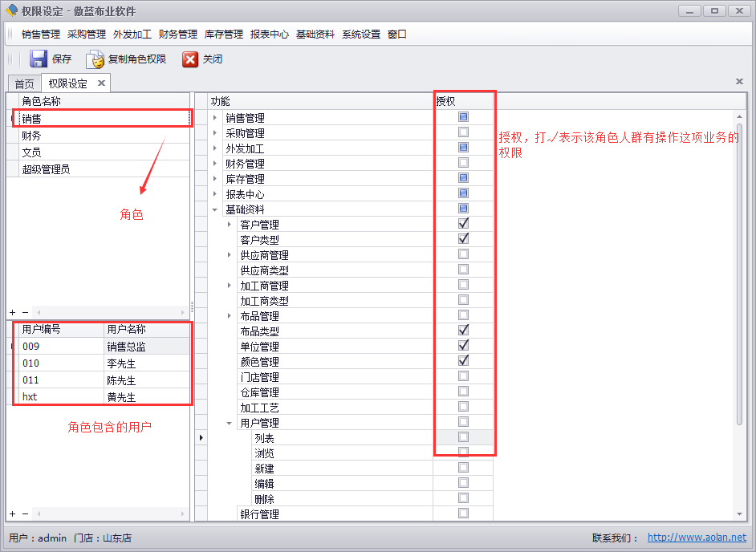The width and height of the screenshot is (756, 552).
Task: Click the minus icon under the user list
Action: pyautogui.click(x=23, y=513)
